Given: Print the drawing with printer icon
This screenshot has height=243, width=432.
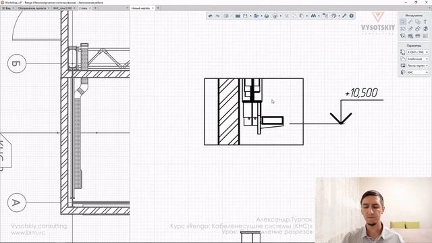Looking at the screenshot, I should pos(267,16).
